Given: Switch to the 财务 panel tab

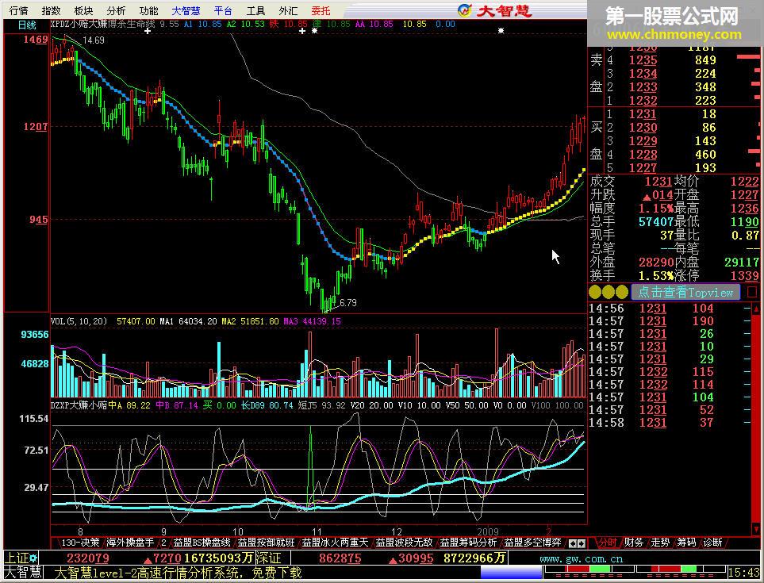Looking at the screenshot, I should pyautogui.click(x=634, y=542).
